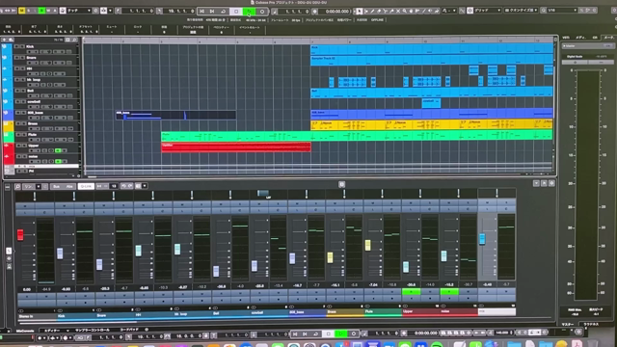617x347 pixels.
Task: Click the red Stereo In channel fader
Action: tap(20, 235)
